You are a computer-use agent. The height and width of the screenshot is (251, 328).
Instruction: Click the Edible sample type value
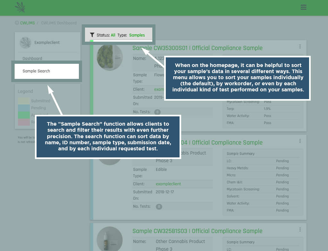[161, 170]
